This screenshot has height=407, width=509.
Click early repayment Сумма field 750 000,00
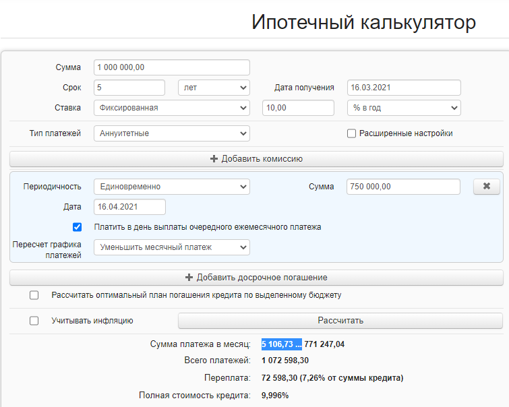pyautogui.click(x=404, y=187)
